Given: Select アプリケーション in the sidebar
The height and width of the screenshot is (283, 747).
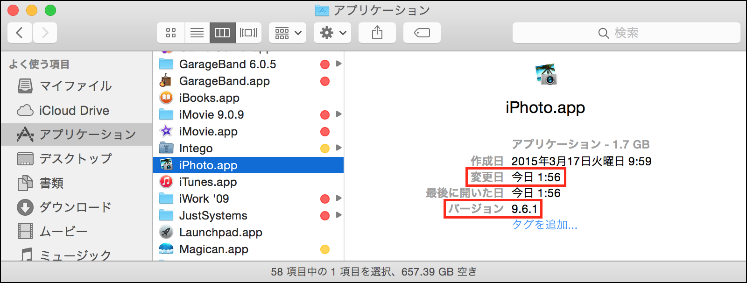Looking at the screenshot, I should point(77,134).
